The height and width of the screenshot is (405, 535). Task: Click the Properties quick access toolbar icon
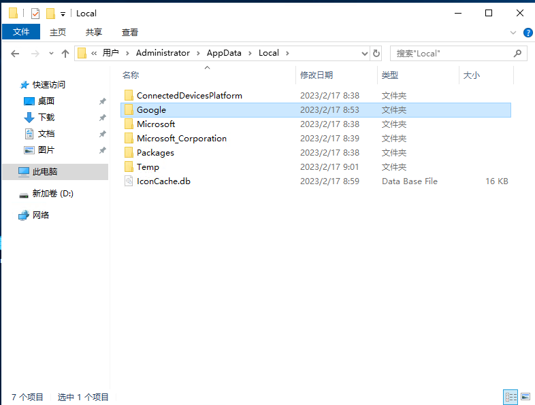35,14
